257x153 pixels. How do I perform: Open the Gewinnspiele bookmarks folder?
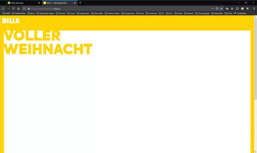(202, 13)
